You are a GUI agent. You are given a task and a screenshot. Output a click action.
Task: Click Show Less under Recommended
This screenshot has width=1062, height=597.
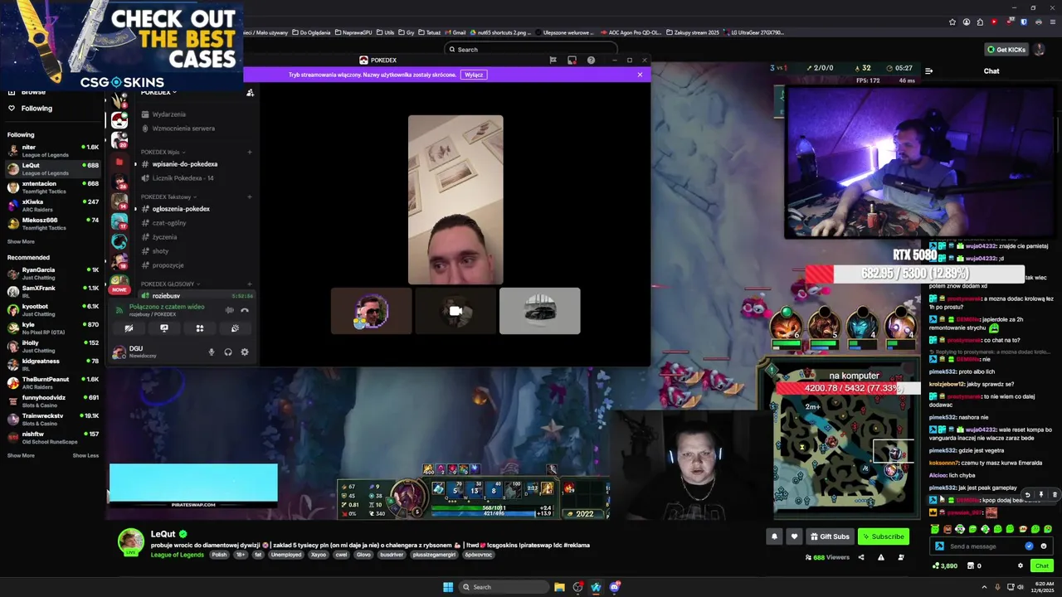point(85,456)
